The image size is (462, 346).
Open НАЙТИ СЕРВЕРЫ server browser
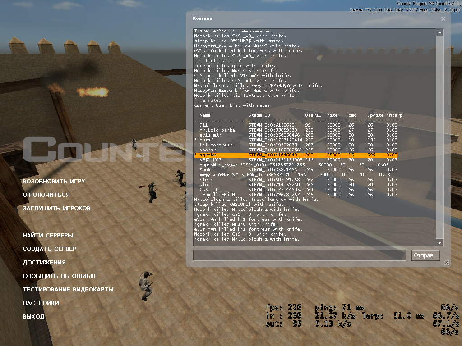point(48,235)
